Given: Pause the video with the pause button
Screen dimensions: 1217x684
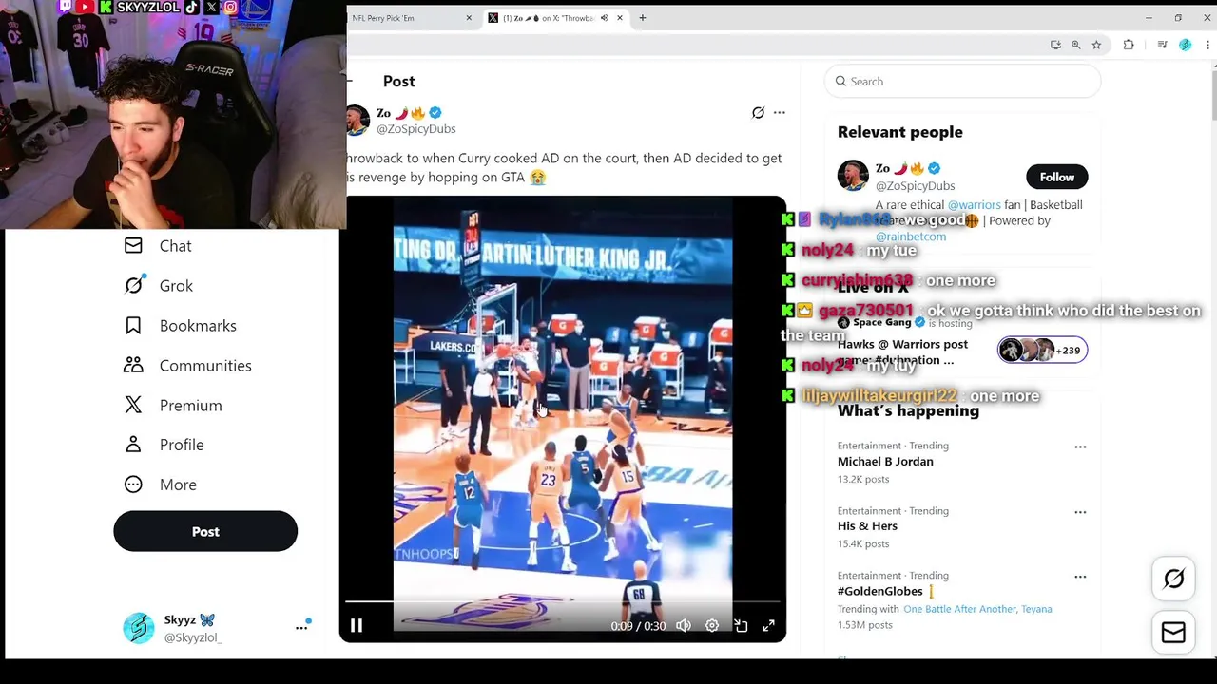Looking at the screenshot, I should coord(357,625).
